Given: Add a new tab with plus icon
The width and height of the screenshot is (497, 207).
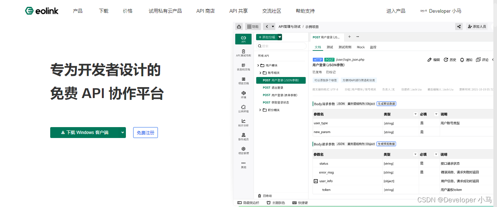Looking at the screenshot, I should pyautogui.click(x=350, y=37).
